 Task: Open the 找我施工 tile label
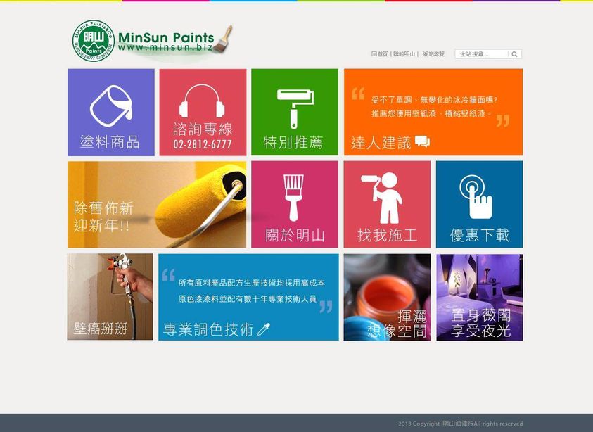click(388, 235)
